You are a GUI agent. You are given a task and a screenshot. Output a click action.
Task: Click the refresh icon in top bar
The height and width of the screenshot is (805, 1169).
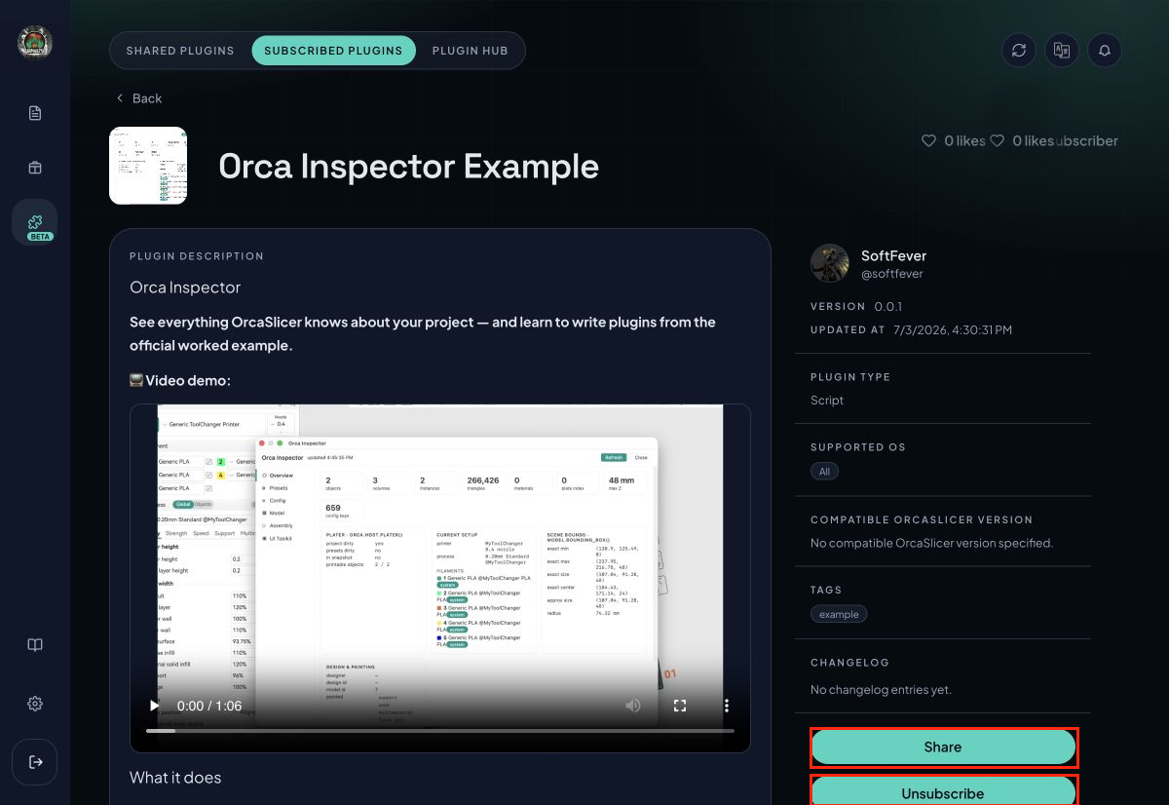coord(1019,51)
